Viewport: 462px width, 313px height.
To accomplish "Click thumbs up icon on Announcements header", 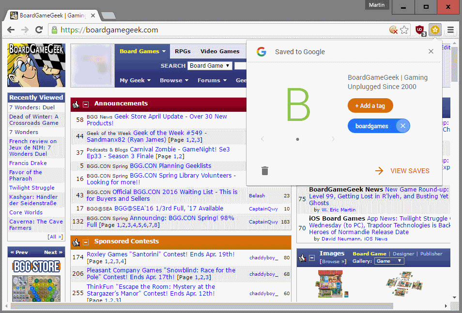I will point(76,104).
